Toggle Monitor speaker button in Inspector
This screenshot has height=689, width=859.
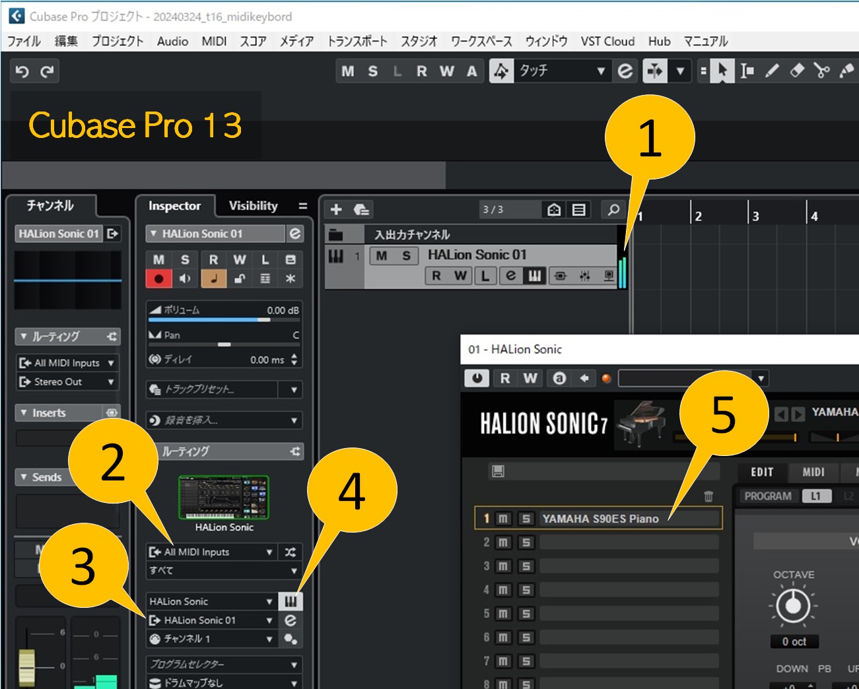pos(185,279)
